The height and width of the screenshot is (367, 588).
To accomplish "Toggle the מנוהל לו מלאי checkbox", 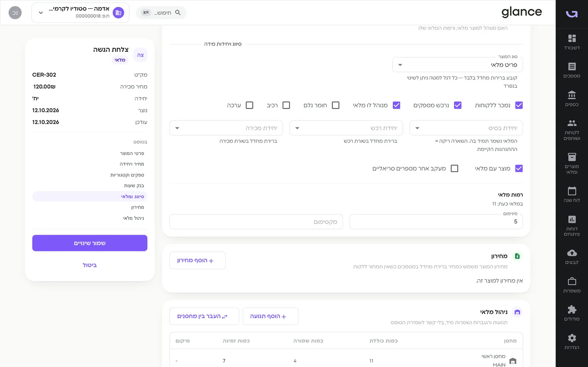I will pos(397,105).
